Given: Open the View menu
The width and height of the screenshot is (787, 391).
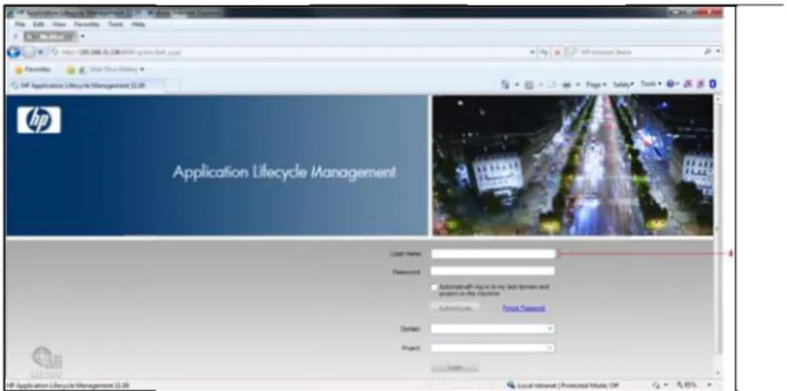Looking at the screenshot, I should [x=59, y=24].
